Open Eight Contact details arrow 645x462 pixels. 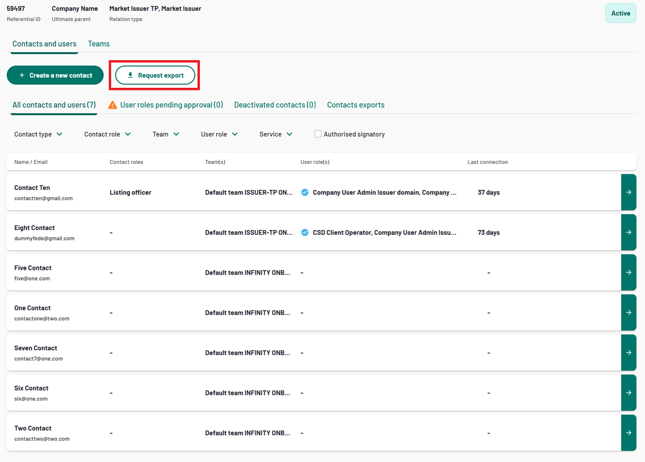point(629,232)
